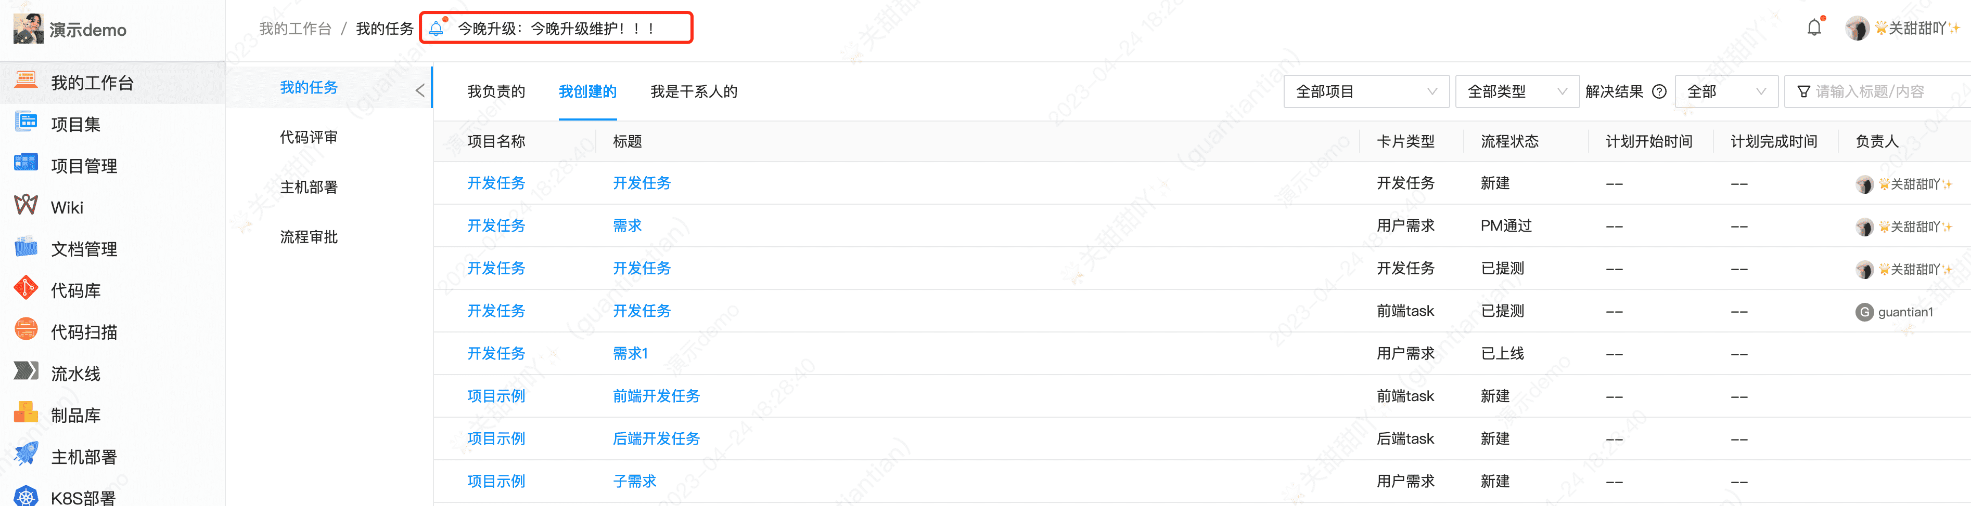Open the Wiki icon in sidebar
The height and width of the screenshot is (506, 1971).
(x=26, y=206)
